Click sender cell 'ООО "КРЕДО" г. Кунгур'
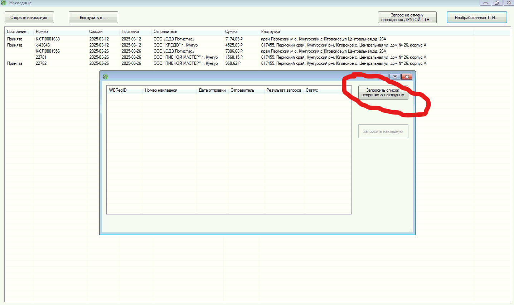 click(176, 45)
